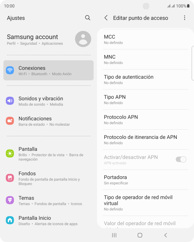This screenshot has width=194, height=242.
Task: Tap the Sonidos y vibración speaker icon
Action: tap(10, 101)
